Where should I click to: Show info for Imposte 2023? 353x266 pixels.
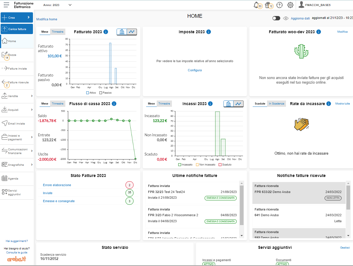tap(209, 32)
